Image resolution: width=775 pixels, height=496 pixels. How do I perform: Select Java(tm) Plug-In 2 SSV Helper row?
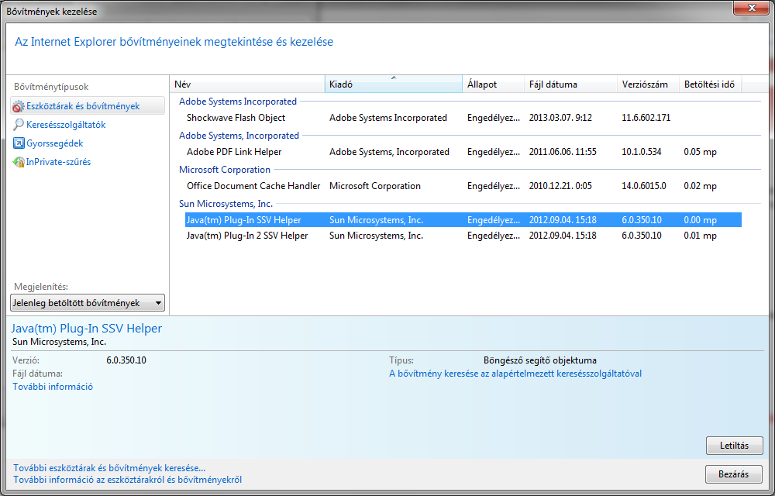point(463,236)
